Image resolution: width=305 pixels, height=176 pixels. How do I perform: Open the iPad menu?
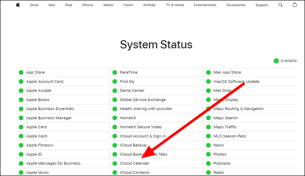click(68, 5)
